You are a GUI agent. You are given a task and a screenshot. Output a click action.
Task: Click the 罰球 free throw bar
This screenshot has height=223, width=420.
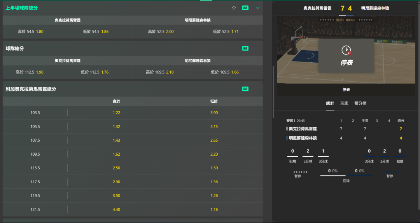(346, 176)
